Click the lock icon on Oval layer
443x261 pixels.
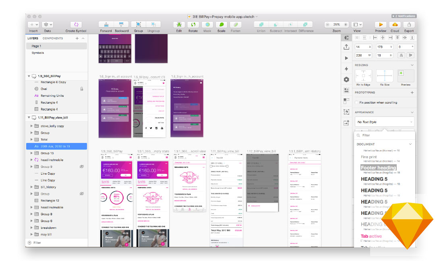[x=82, y=89]
